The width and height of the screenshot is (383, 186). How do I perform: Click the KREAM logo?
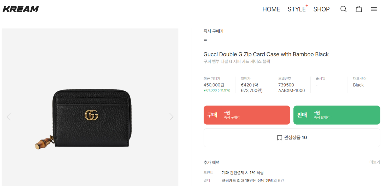pyautogui.click(x=21, y=9)
